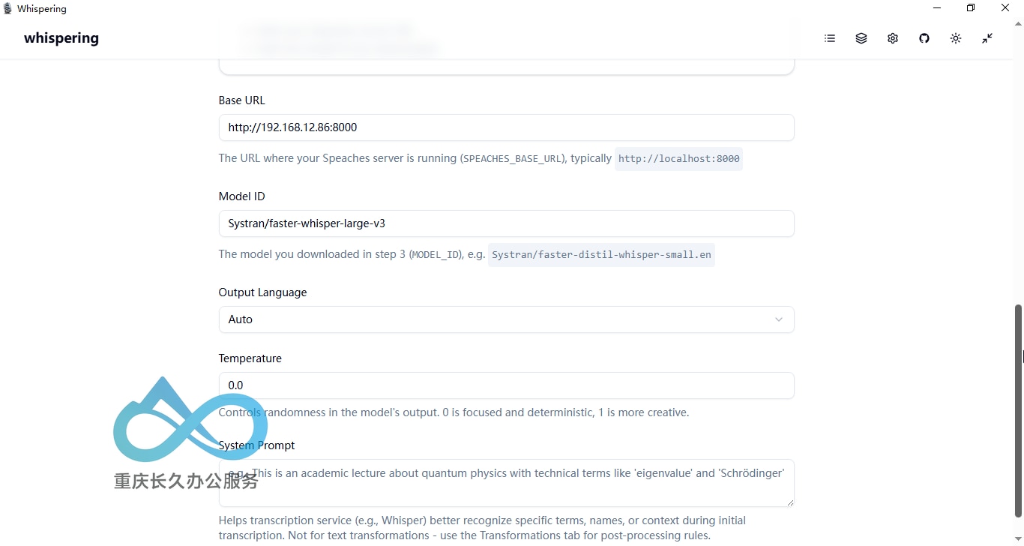Screen dimensions: 1024x546
Task: Minimize the Whispering window
Action: click(x=937, y=8)
